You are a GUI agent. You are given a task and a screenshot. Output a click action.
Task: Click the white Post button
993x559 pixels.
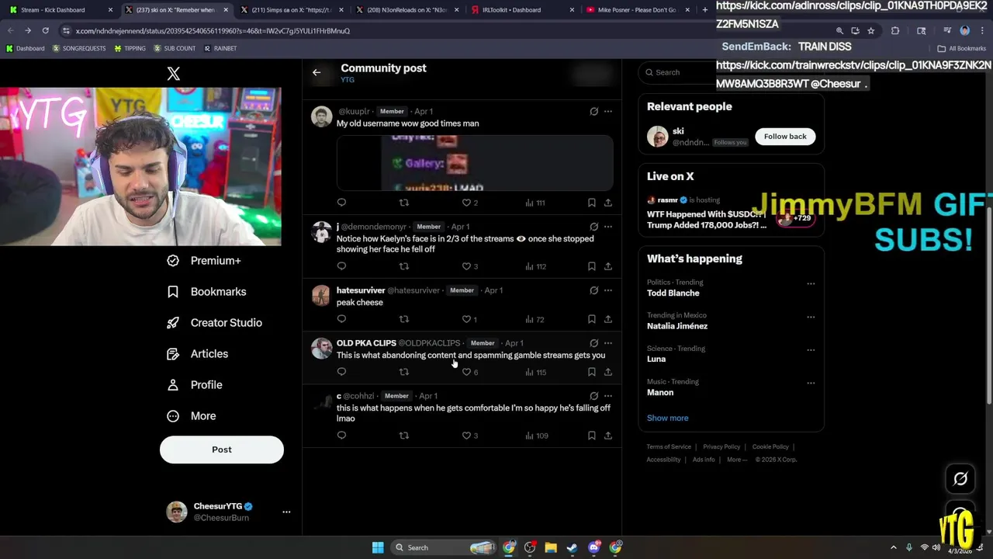pos(222,450)
